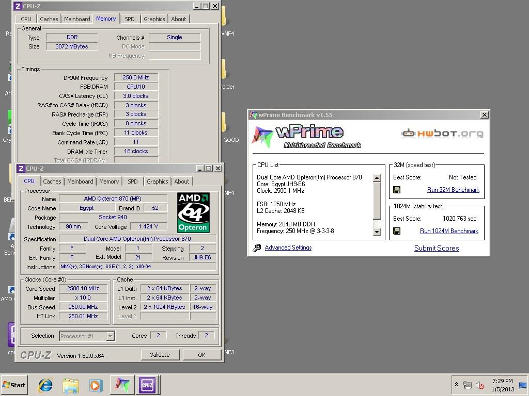Click the Level 2 cache value 2 x 1024 KBytes

coord(165,307)
